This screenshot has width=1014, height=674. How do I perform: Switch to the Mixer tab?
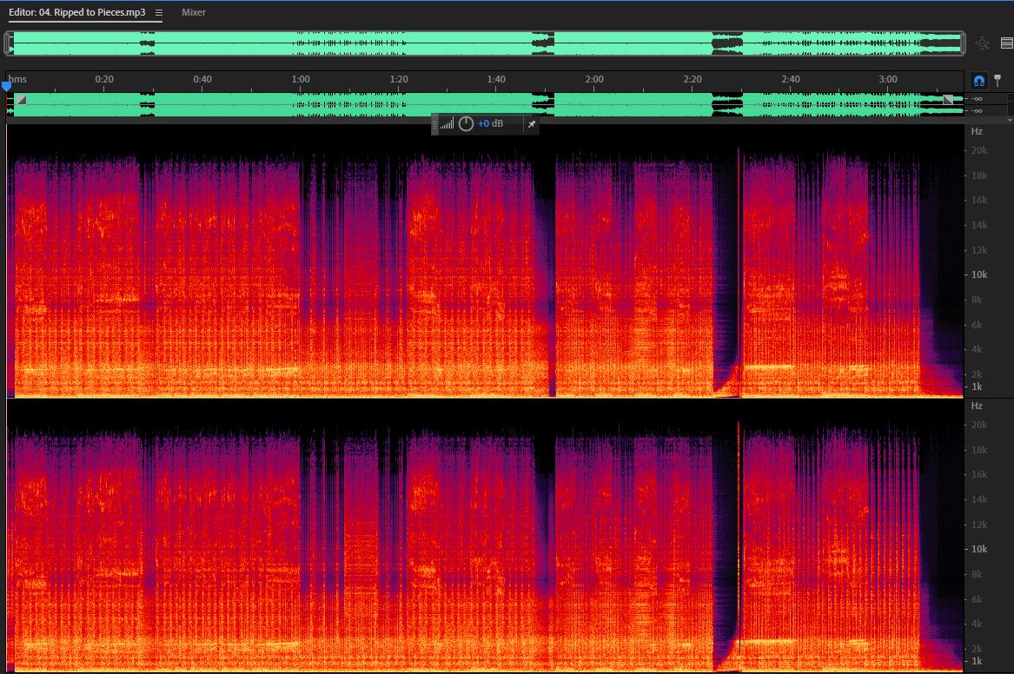194,12
